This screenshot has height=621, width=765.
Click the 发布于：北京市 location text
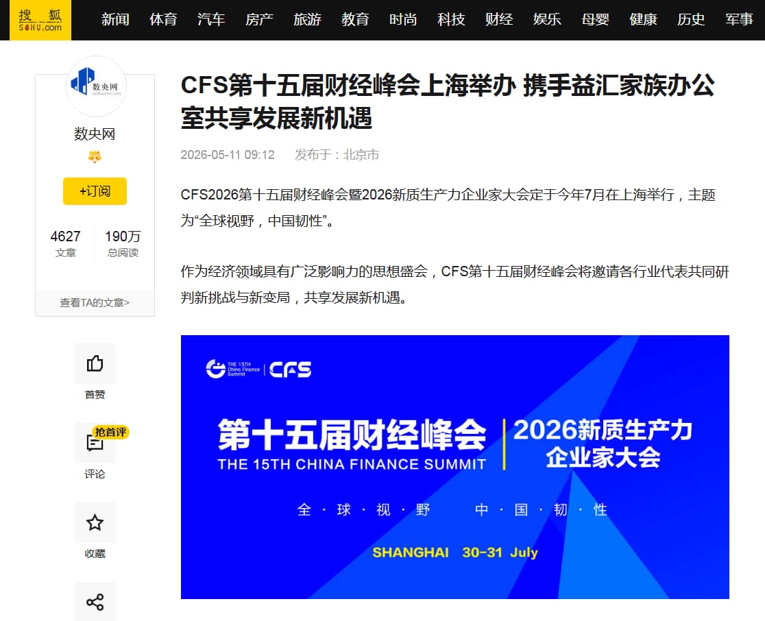[x=337, y=155]
